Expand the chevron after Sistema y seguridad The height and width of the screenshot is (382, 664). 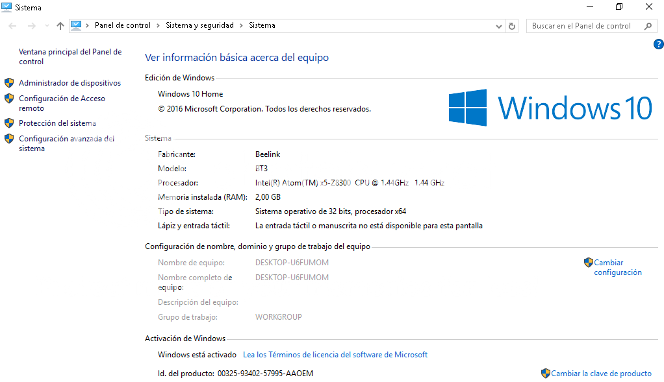click(x=241, y=26)
